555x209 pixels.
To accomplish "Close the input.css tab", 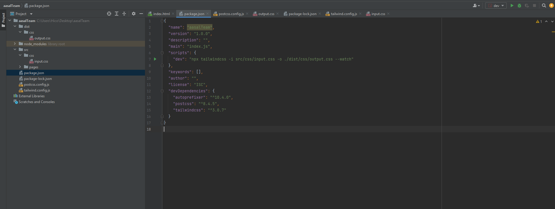I will 388,14.
